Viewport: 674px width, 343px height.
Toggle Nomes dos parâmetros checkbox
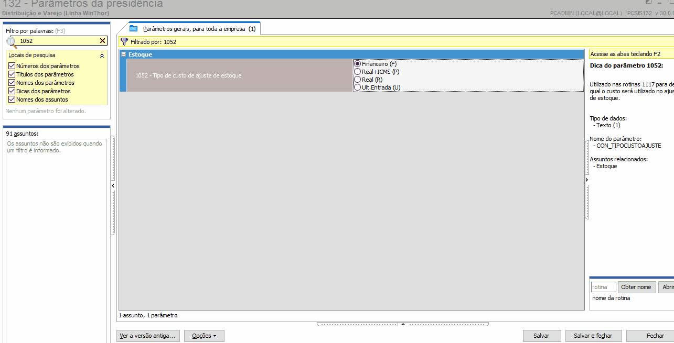12,83
